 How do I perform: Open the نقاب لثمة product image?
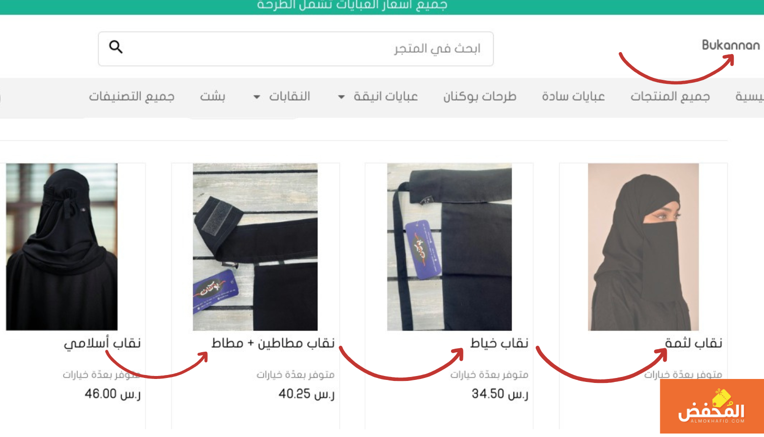coord(643,247)
